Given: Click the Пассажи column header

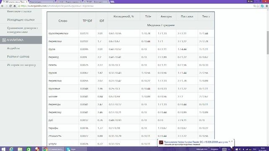Looking at the screenshot, I should tap(187, 16).
